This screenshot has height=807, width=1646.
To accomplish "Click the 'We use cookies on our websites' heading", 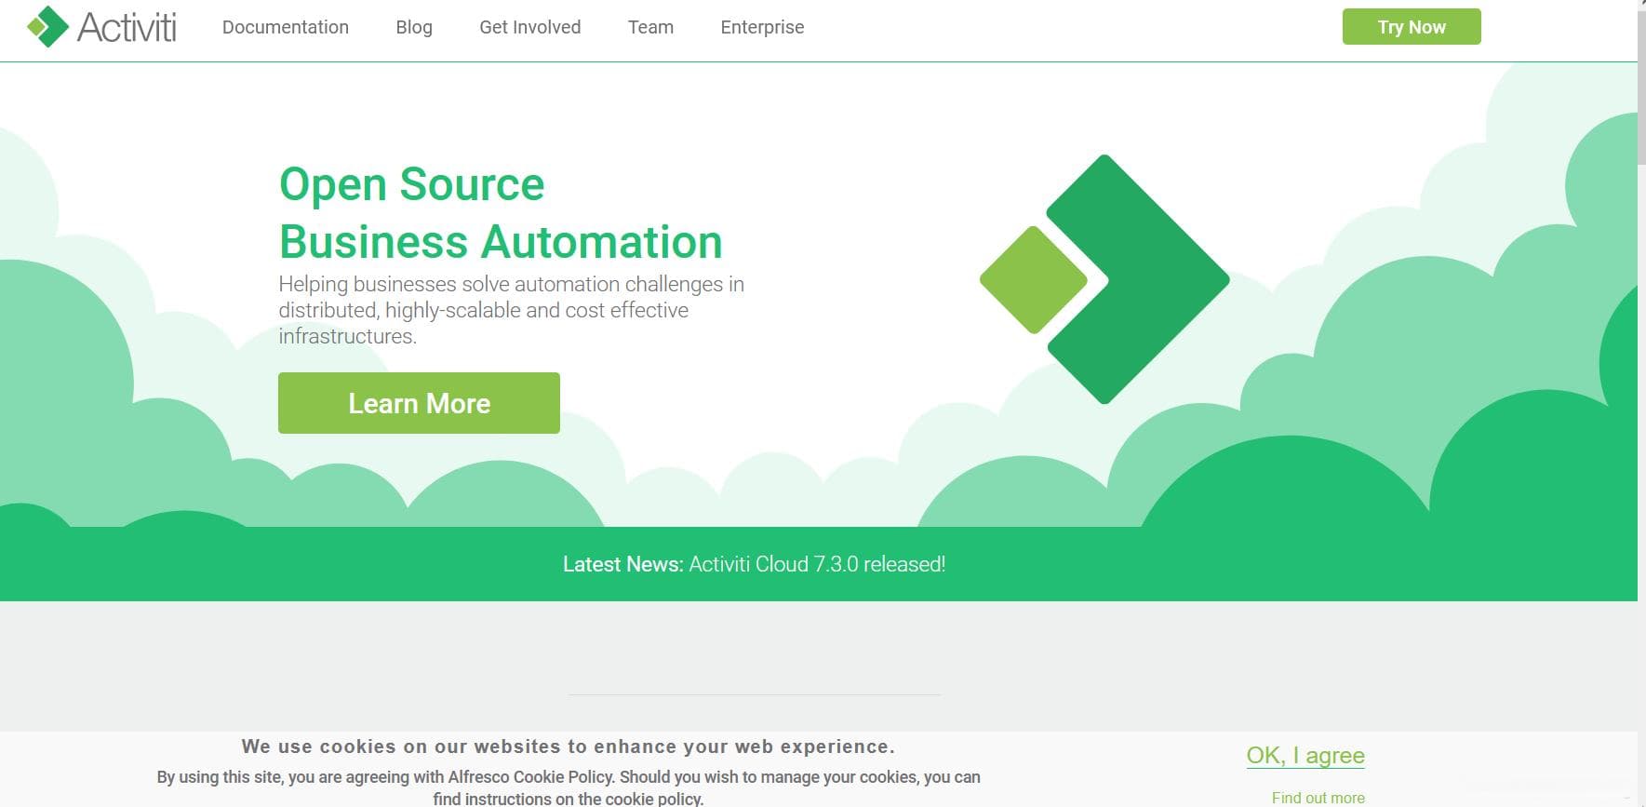I will point(568,746).
